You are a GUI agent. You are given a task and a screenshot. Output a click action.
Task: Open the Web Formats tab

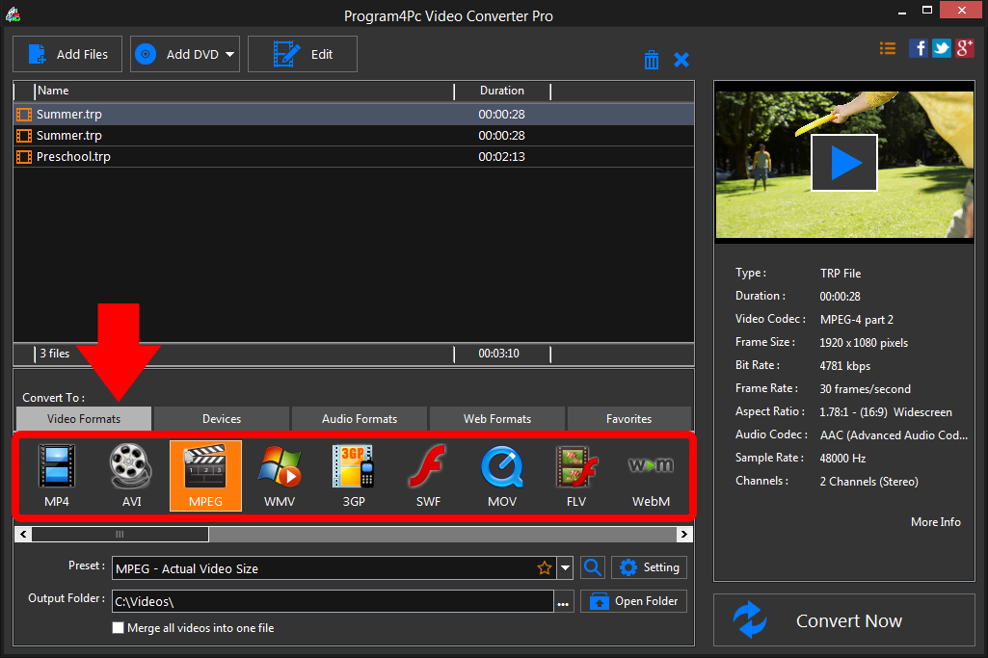[496, 418]
